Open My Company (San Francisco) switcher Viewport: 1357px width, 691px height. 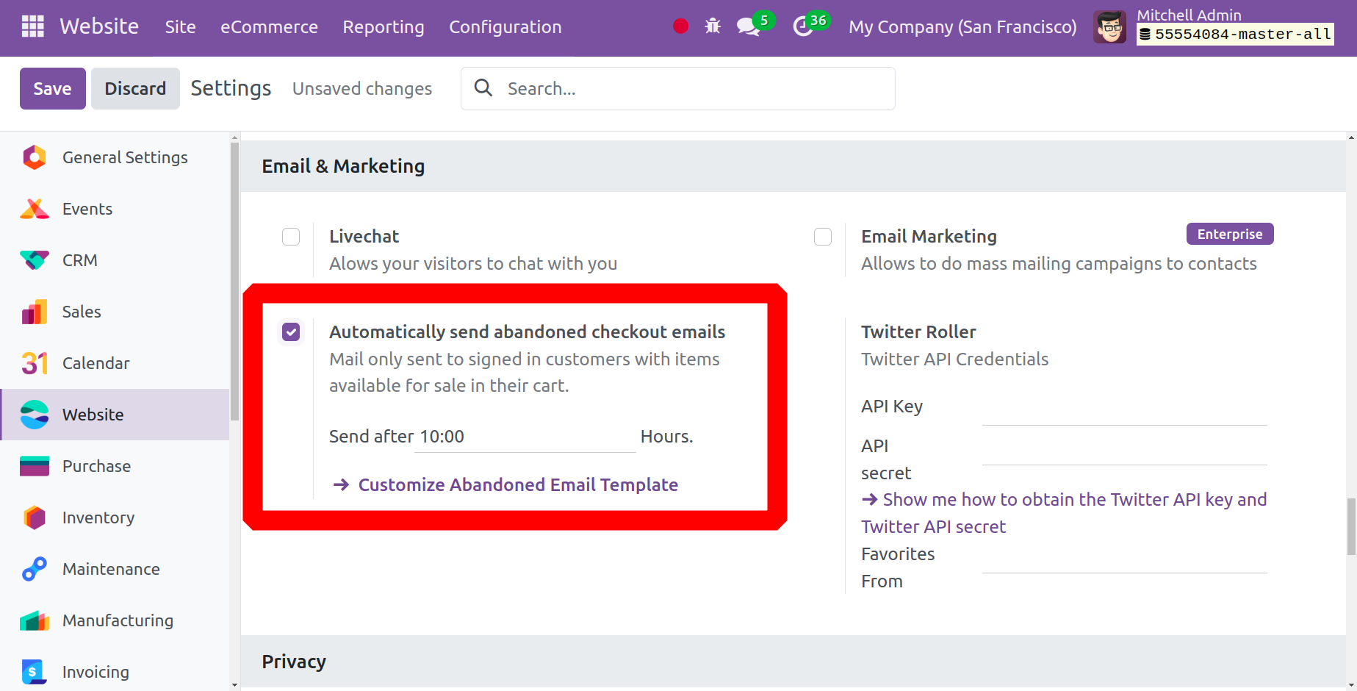[962, 27]
